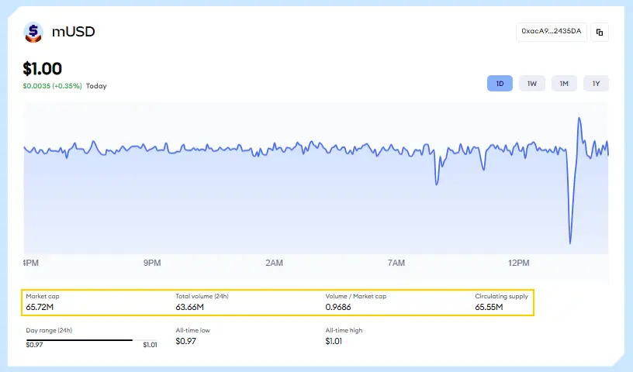Click the 2AM label on chart axis
This screenshot has width=633, height=372.
point(274,263)
